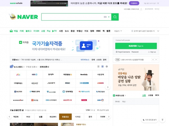Switch newsstand to list view icon

point(98,67)
